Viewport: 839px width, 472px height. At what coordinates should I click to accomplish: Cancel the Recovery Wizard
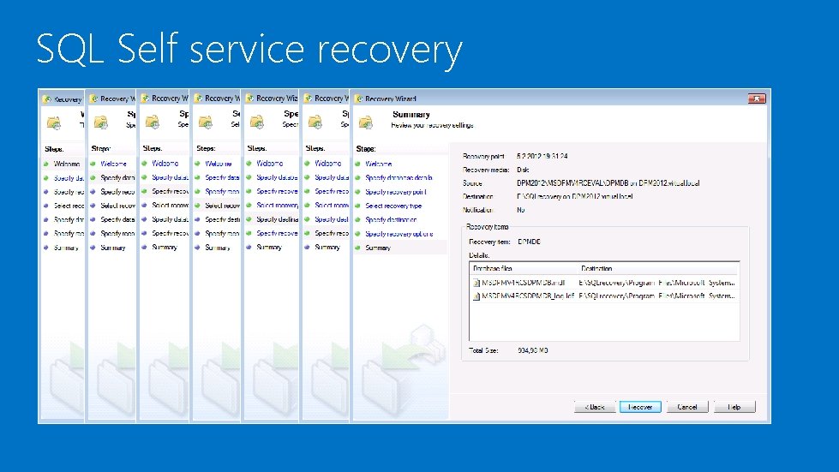[x=687, y=407]
